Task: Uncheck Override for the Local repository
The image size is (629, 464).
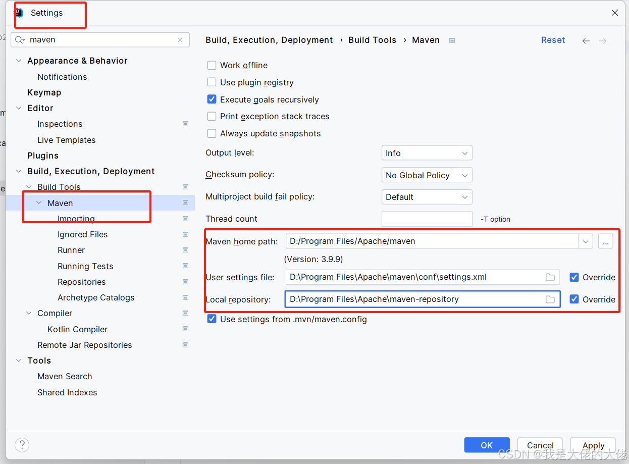Action: click(574, 299)
